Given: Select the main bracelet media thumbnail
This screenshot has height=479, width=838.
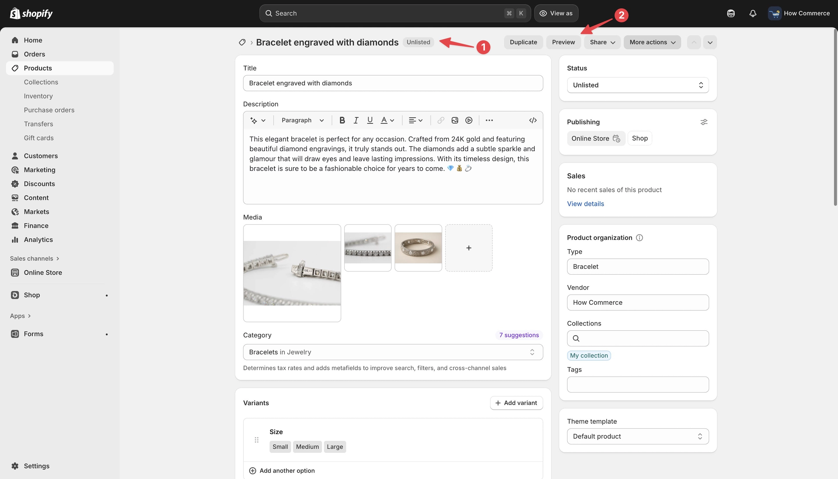Looking at the screenshot, I should coord(292,273).
